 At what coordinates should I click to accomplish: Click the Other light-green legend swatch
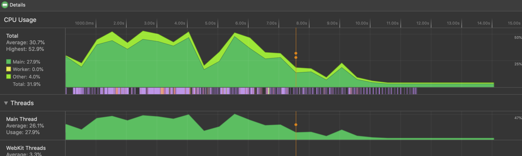coord(9,77)
